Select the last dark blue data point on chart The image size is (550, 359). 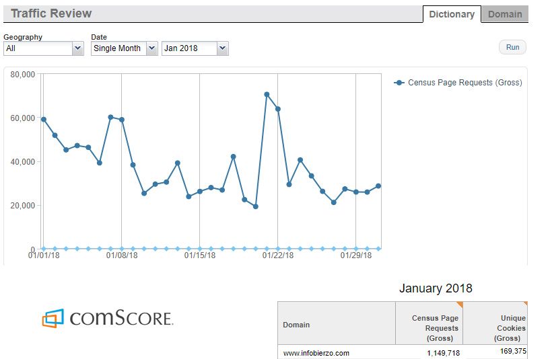pos(378,186)
